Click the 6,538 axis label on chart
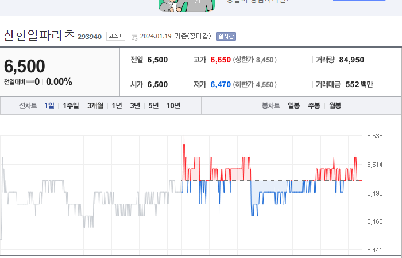402x258 pixels. (x=375, y=136)
